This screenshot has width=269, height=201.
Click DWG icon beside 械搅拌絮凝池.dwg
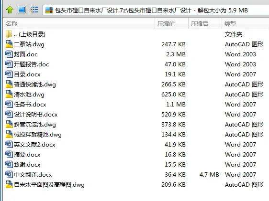pos(9,134)
